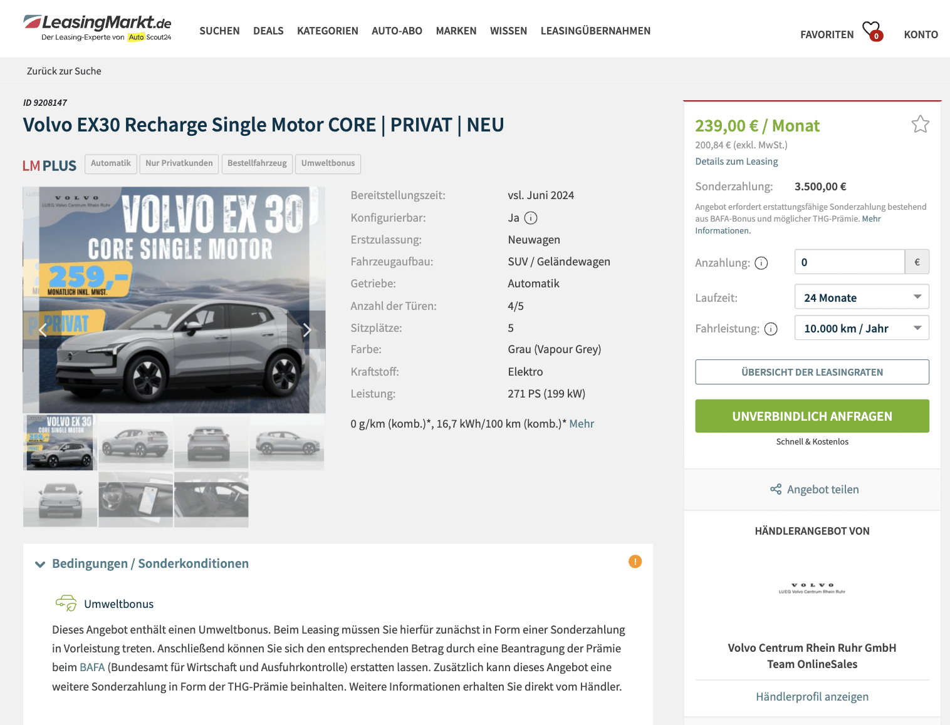Open the KATEGORIEN menu

(328, 31)
